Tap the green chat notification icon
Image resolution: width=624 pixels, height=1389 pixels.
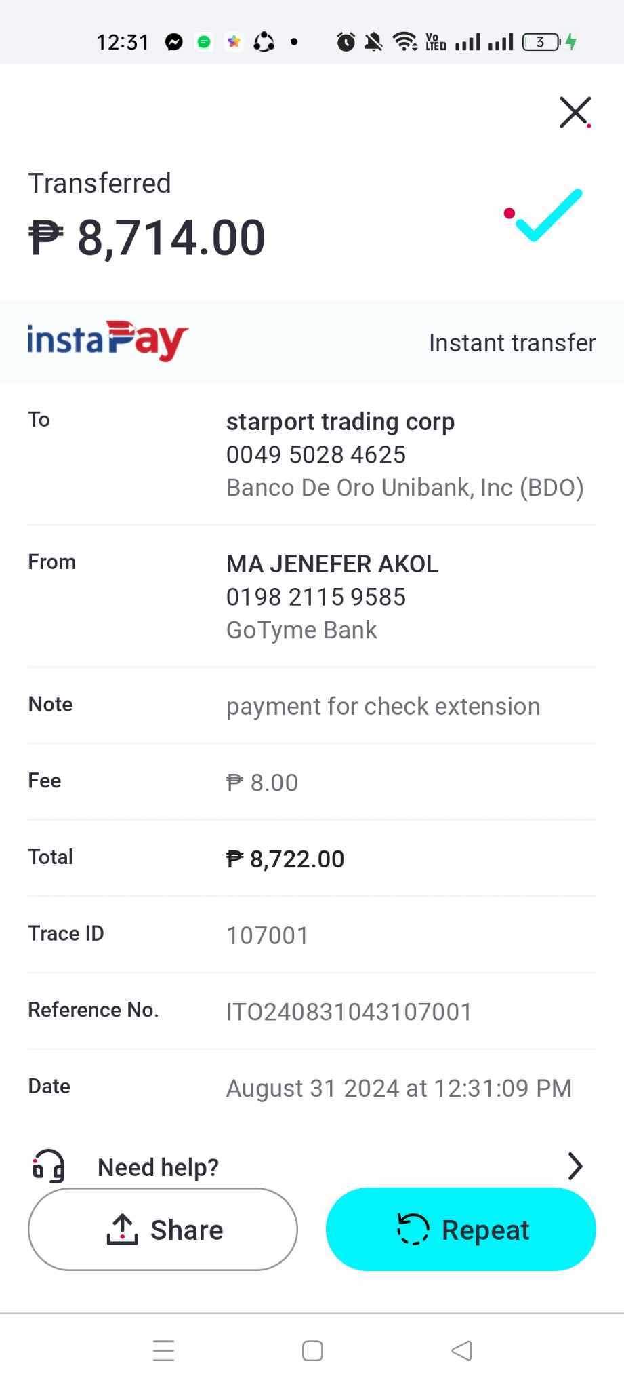[203, 42]
